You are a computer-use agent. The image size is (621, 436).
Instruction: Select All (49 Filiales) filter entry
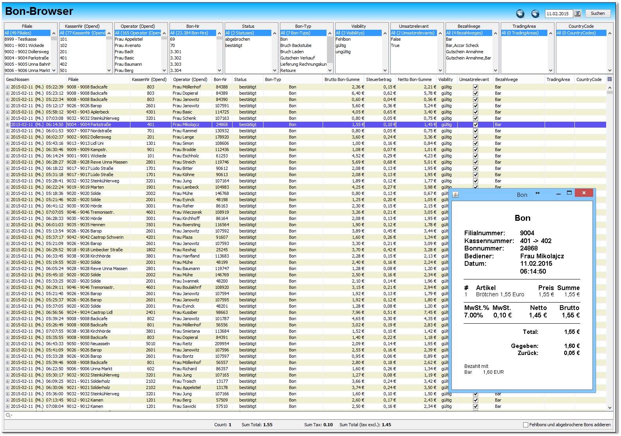click(27, 33)
